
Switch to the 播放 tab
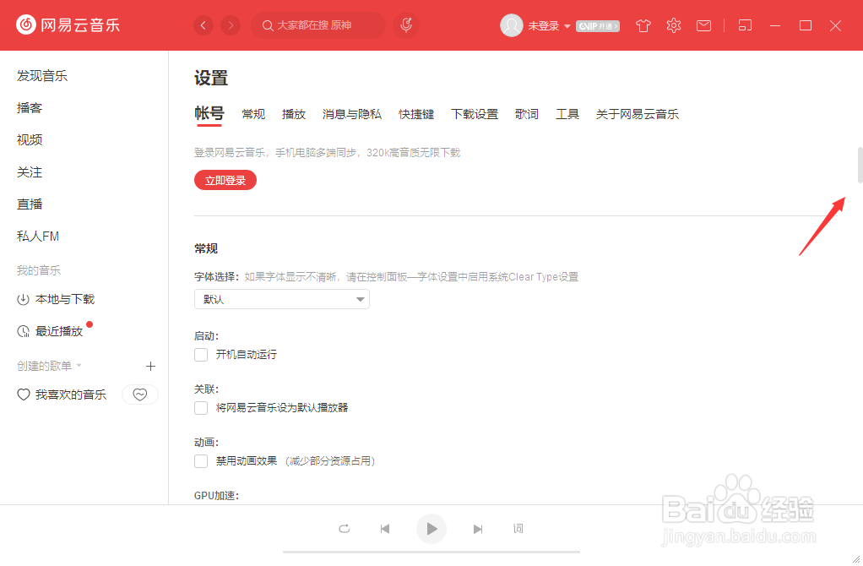coord(294,114)
